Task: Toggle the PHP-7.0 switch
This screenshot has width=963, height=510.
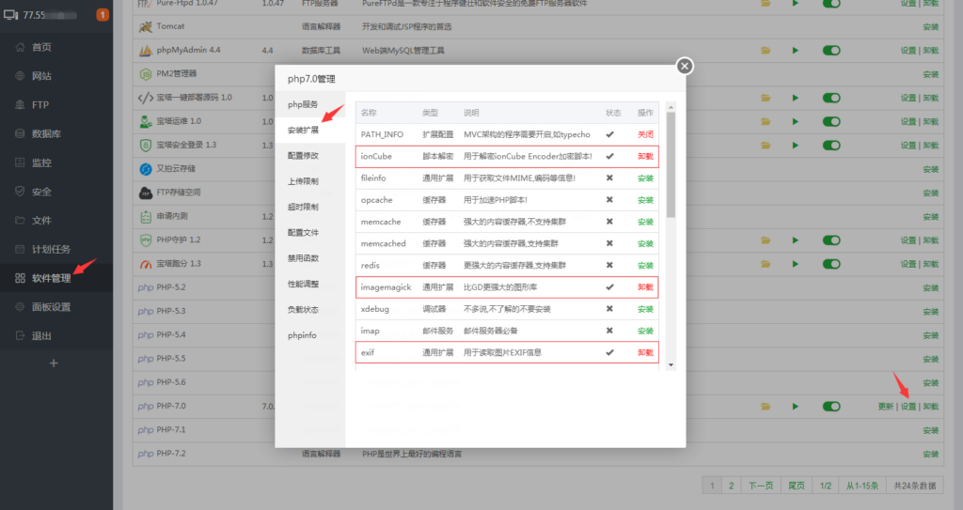Action: click(x=831, y=407)
